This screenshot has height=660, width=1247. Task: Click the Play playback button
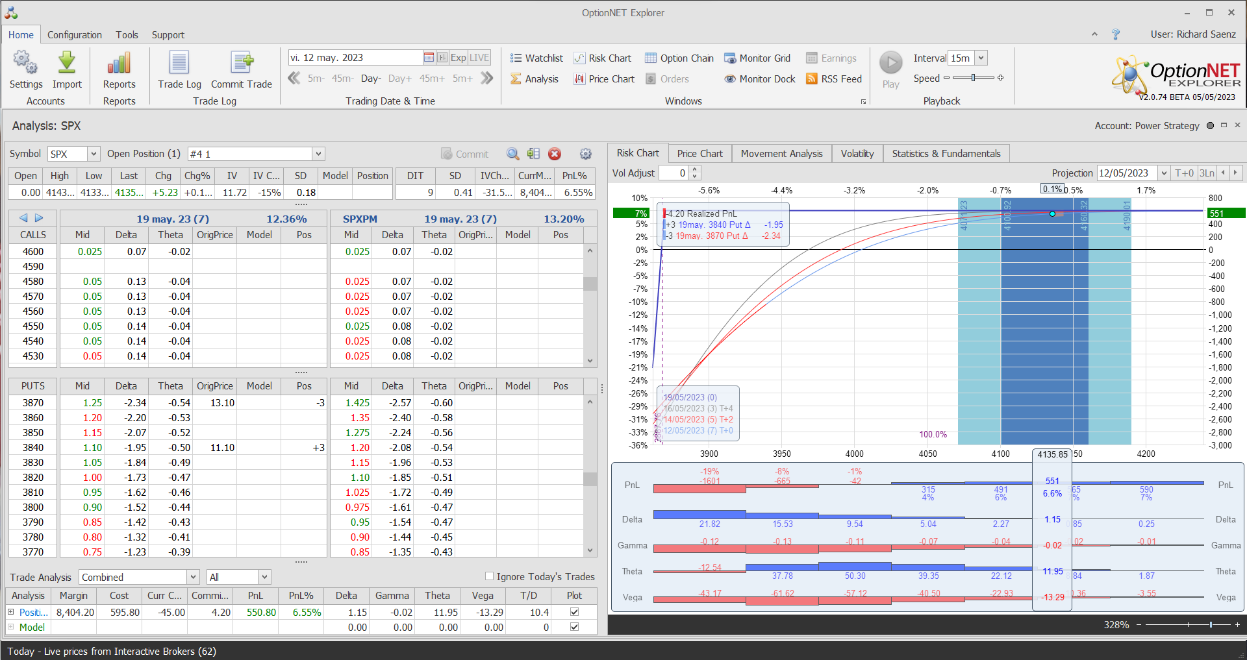(891, 69)
